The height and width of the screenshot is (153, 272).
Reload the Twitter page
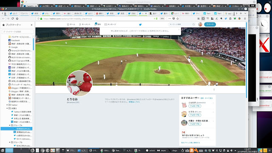[x=12, y=19]
